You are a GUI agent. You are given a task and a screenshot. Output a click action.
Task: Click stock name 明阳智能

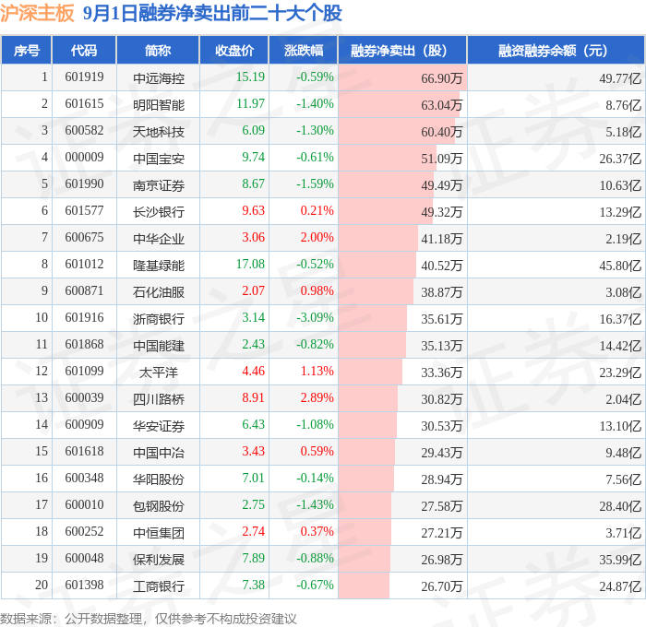coord(158,104)
